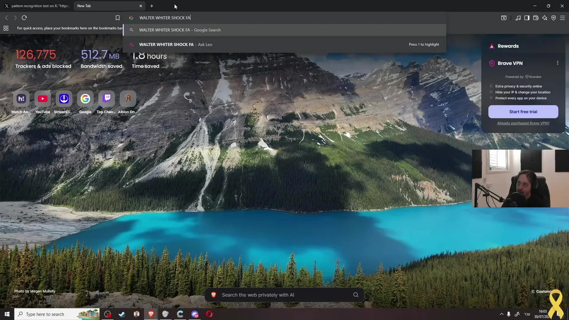569x320 pixels.
Task: Open OBS Studio from the taskbar
Action: [108, 314]
